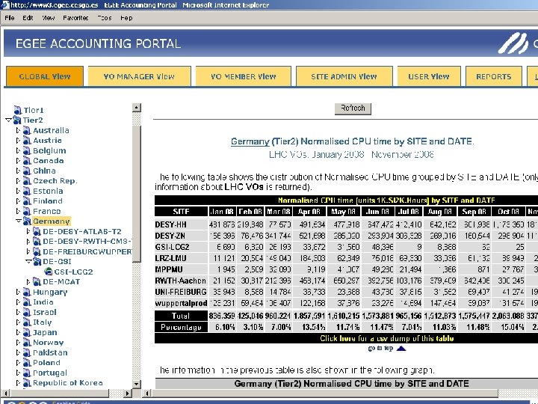Click the India node icon
The height and width of the screenshot is (404, 538).
27,302
